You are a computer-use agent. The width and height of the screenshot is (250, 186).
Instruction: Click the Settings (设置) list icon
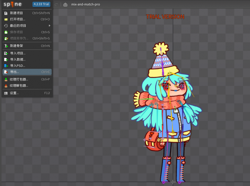(6, 93)
